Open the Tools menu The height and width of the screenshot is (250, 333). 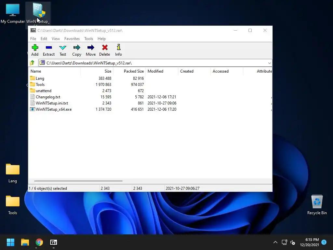[x=88, y=39]
